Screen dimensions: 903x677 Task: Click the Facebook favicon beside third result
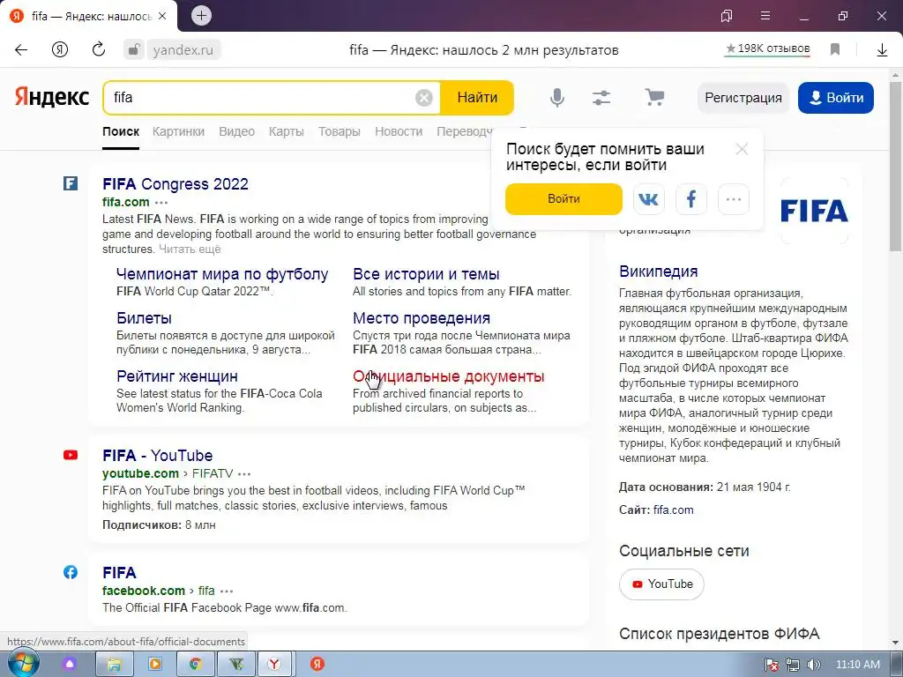point(71,572)
